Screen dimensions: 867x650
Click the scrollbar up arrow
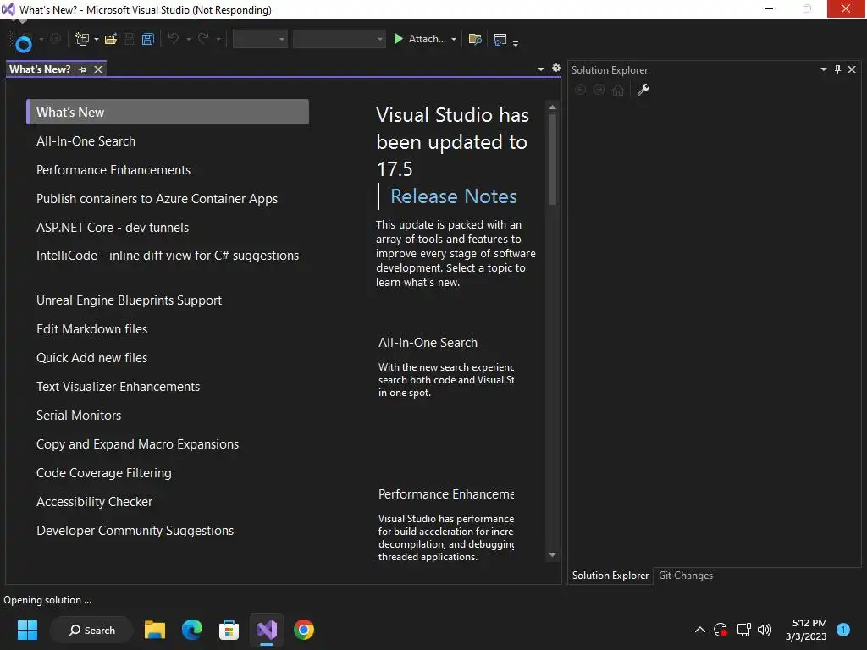click(552, 107)
